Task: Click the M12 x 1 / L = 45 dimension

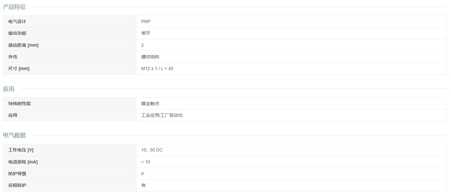Action: coord(157,68)
